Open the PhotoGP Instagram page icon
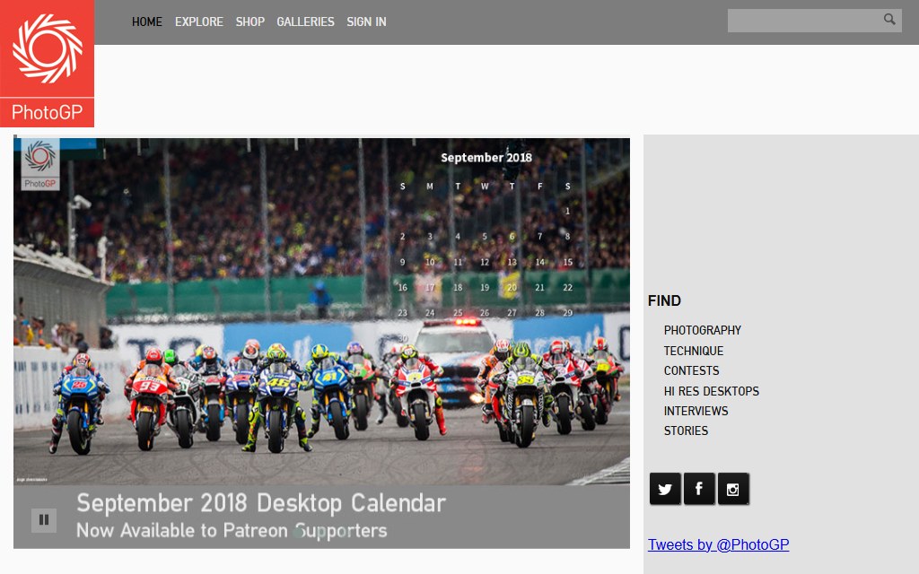This screenshot has height=574, width=919. 733,489
